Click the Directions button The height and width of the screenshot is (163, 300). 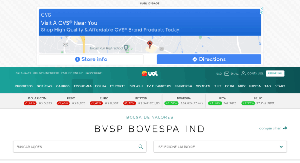coord(209,59)
